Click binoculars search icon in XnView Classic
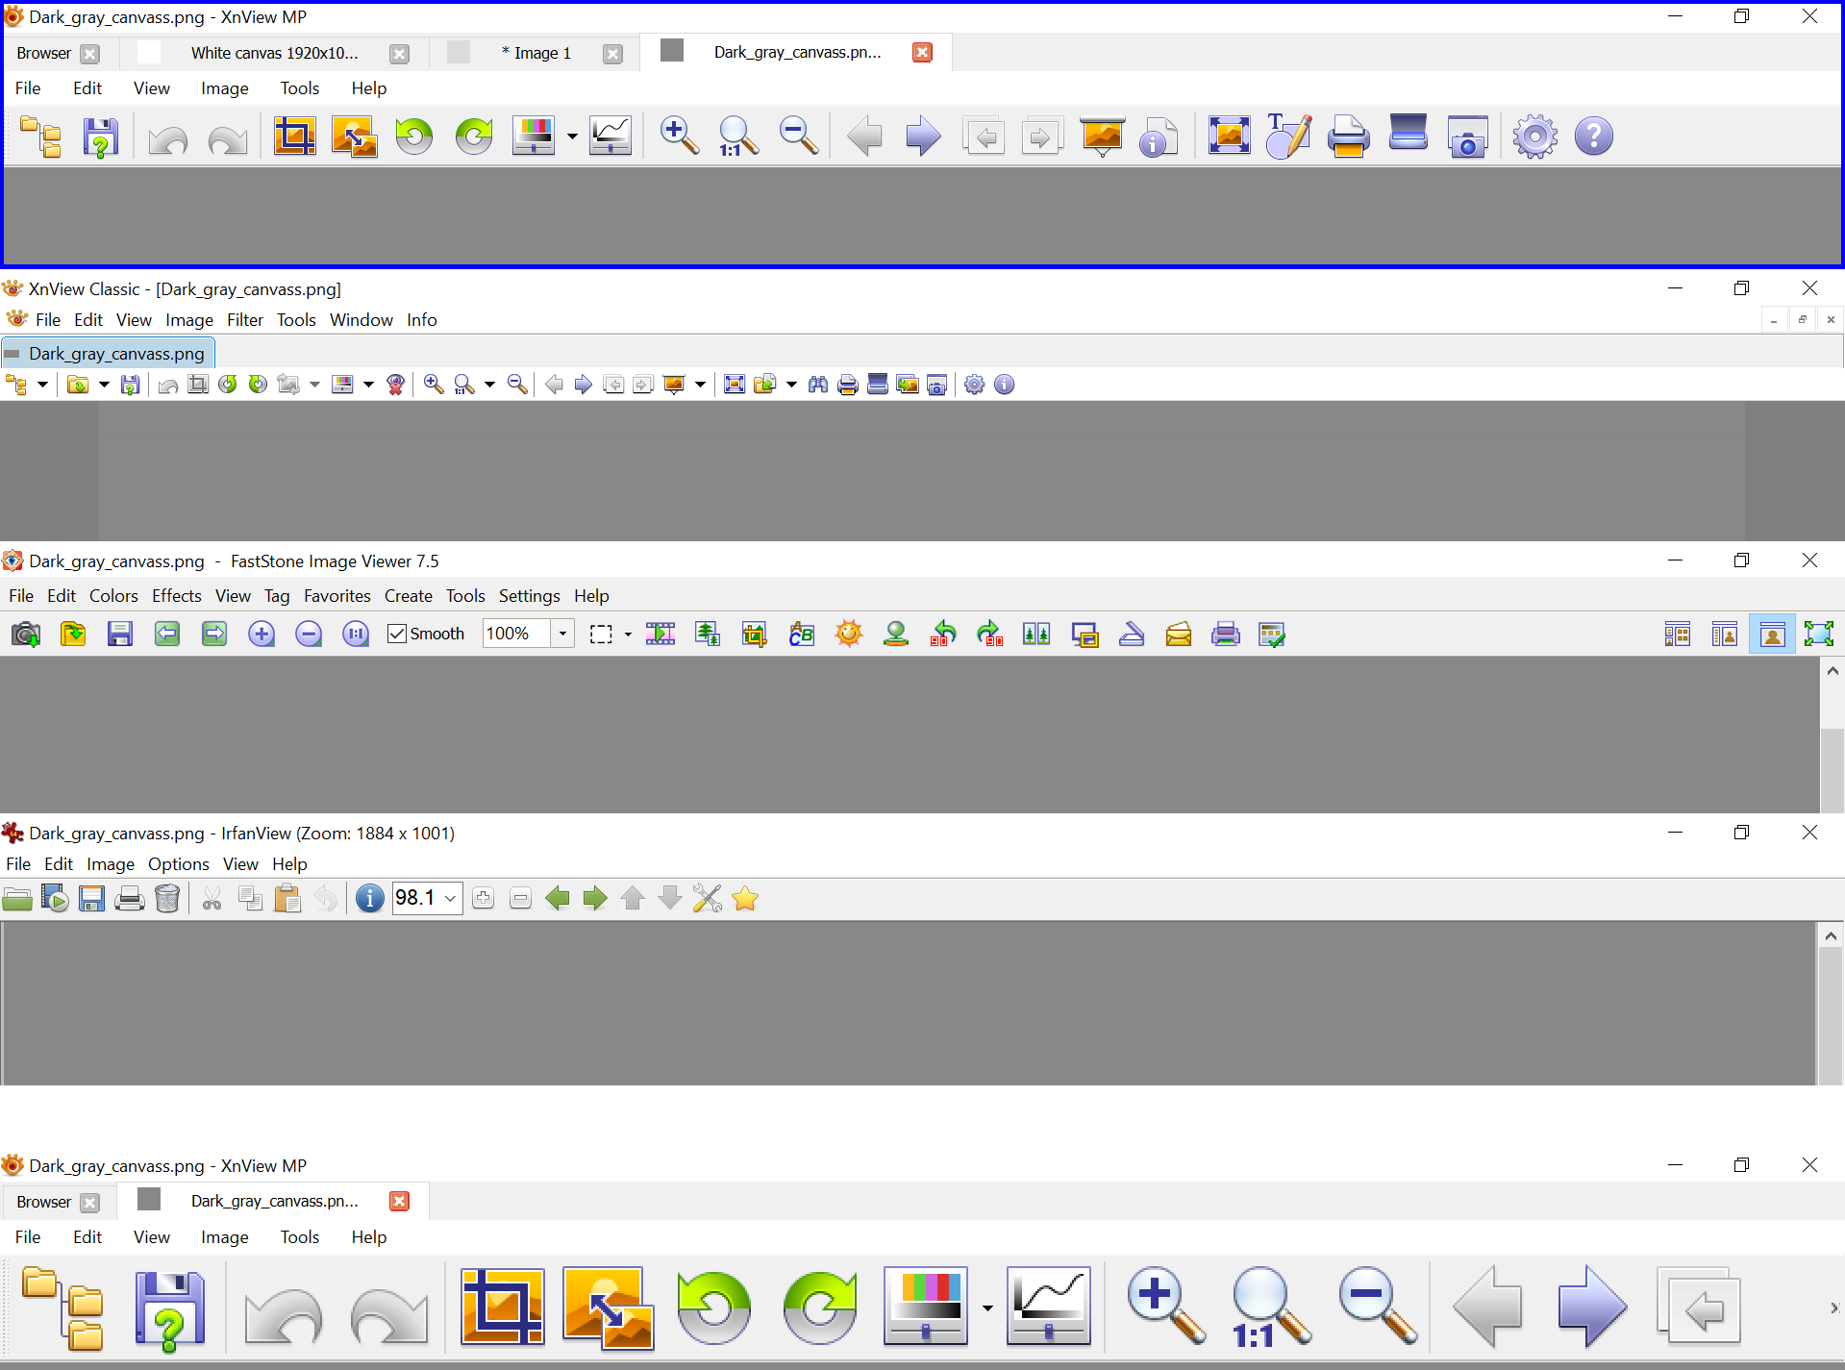 pos(817,385)
